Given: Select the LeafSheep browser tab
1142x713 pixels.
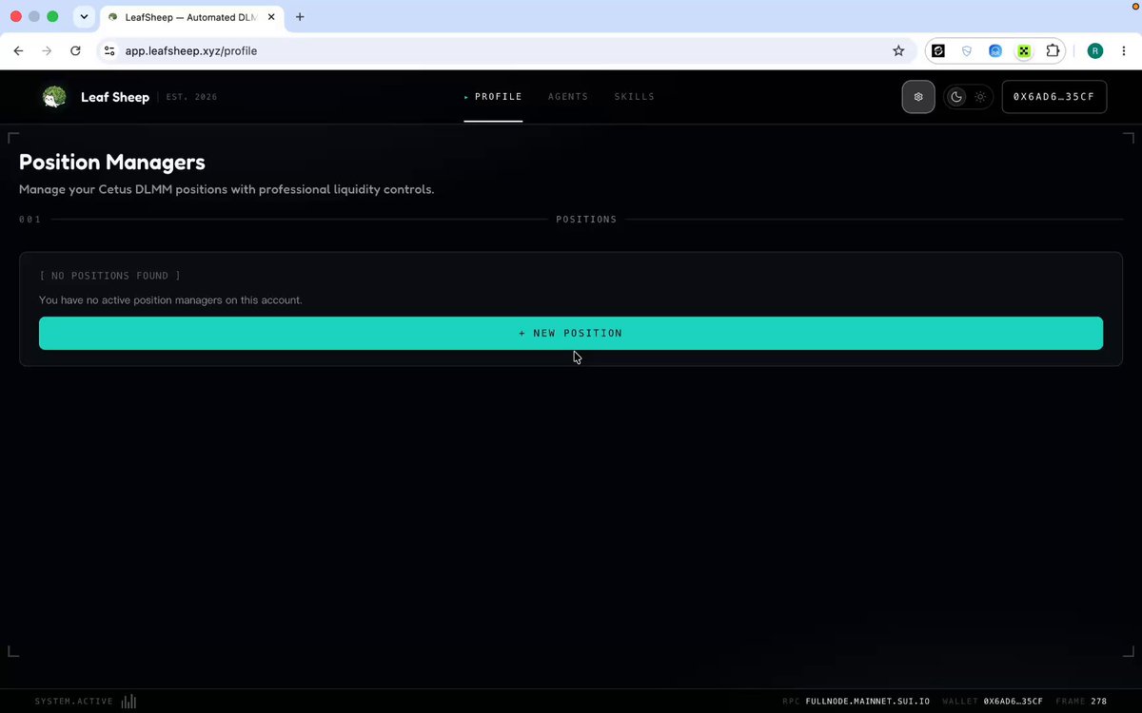Looking at the screenshot, I should coord(191,17).
